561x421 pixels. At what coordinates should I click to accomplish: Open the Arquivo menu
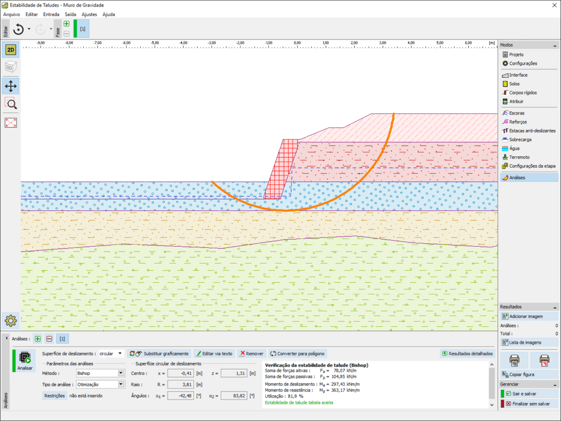(x=12, y=14)
